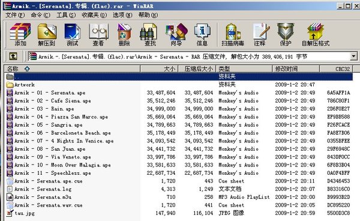The height and width of the screenshot is (221, 360).
Task: Sort by the 压缩后大小 column header
Action: click(197, 68)
